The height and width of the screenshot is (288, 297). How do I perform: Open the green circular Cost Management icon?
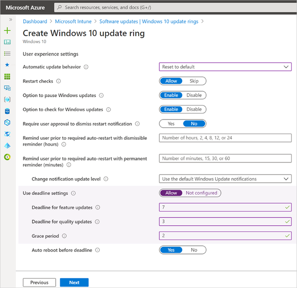click(7, 157)
